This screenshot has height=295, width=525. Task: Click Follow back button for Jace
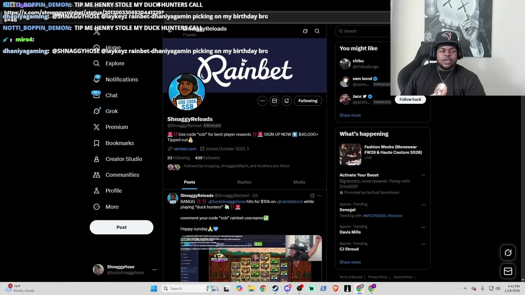tap(410, 100)
